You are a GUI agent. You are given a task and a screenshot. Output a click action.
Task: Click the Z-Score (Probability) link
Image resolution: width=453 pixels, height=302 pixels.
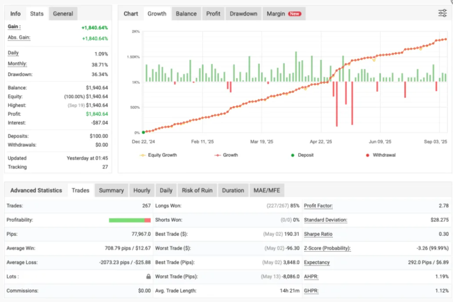coord(327,248)
